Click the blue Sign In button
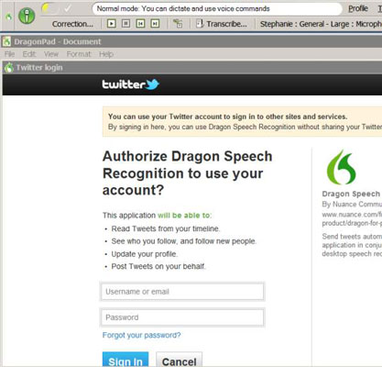 [126, 360]
